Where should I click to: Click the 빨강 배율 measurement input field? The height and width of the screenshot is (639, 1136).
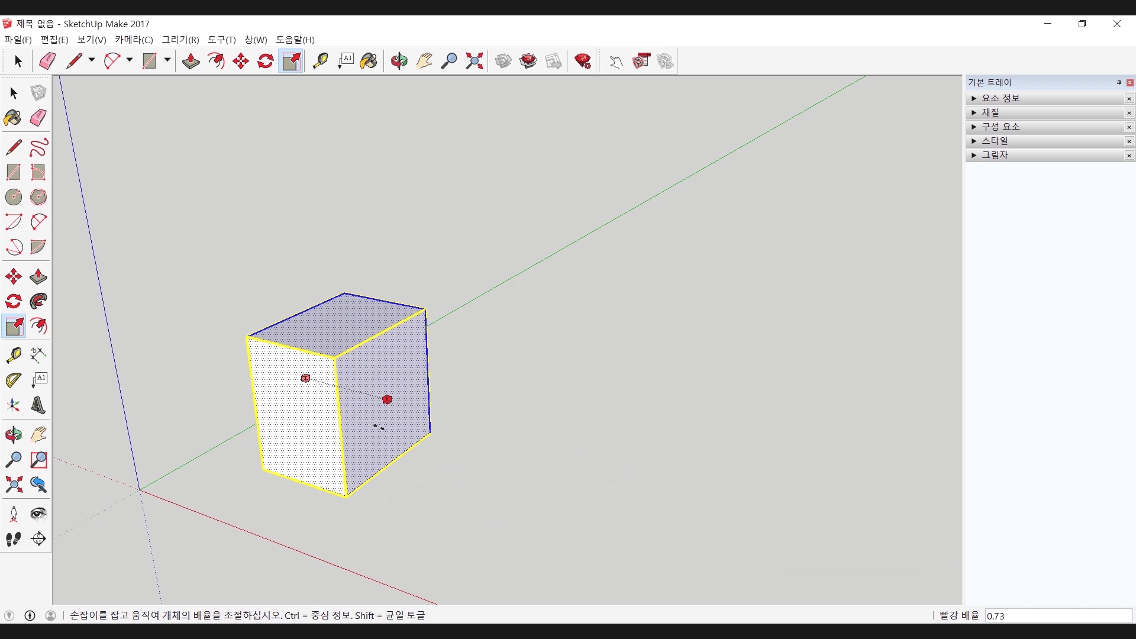pos(1058,616)
